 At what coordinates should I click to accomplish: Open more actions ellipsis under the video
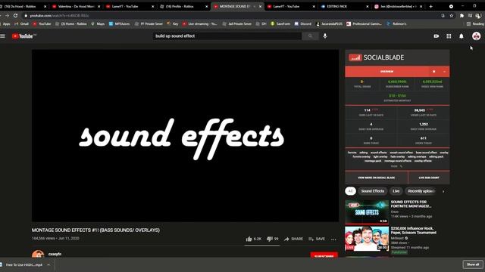pos(333,239)
